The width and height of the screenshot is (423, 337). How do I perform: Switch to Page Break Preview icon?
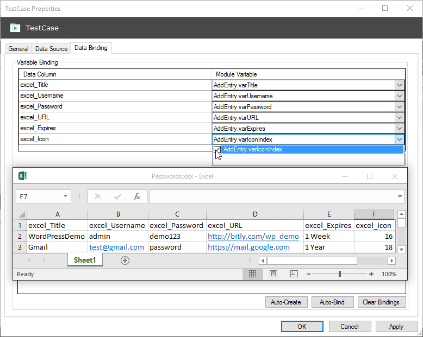(294, 274)
